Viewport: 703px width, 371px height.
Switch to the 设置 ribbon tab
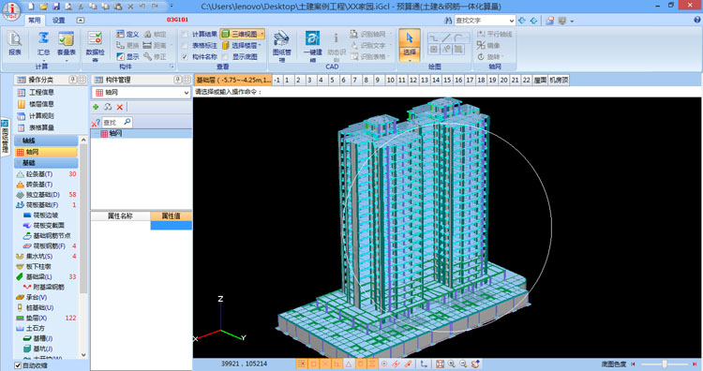coord(58,21)
